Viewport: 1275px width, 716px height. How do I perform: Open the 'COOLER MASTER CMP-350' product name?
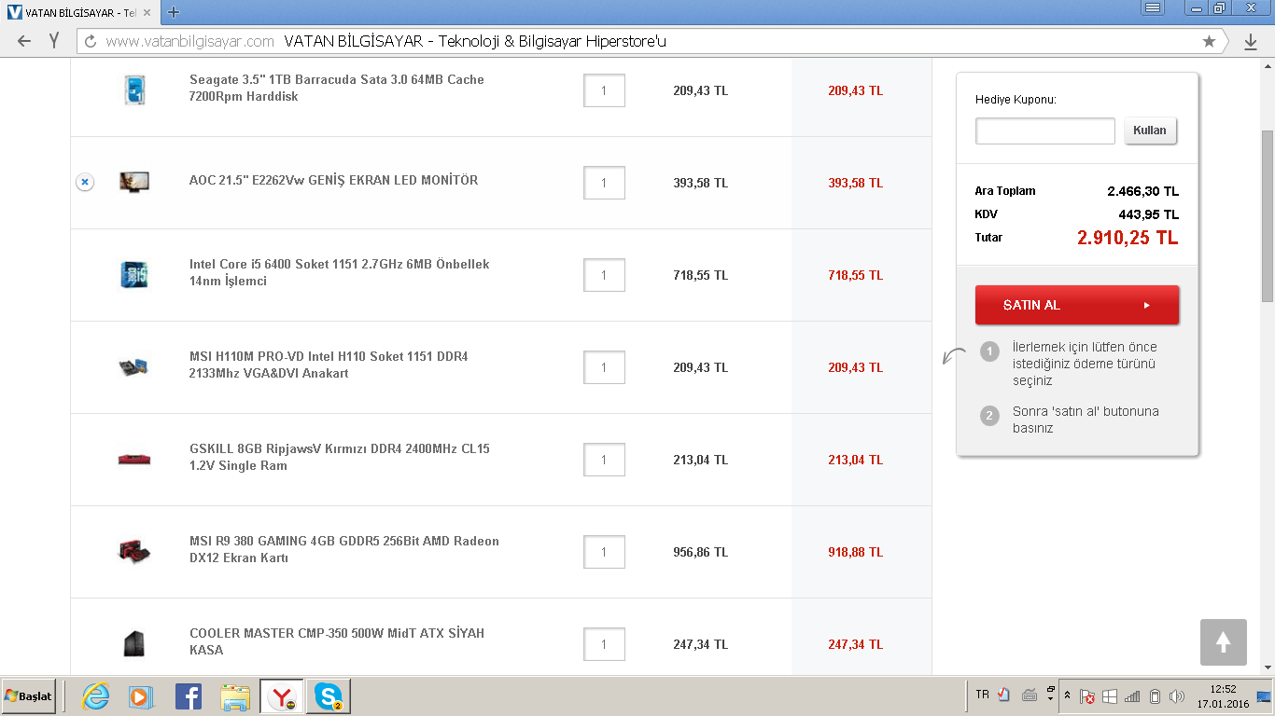coord(337,641)
